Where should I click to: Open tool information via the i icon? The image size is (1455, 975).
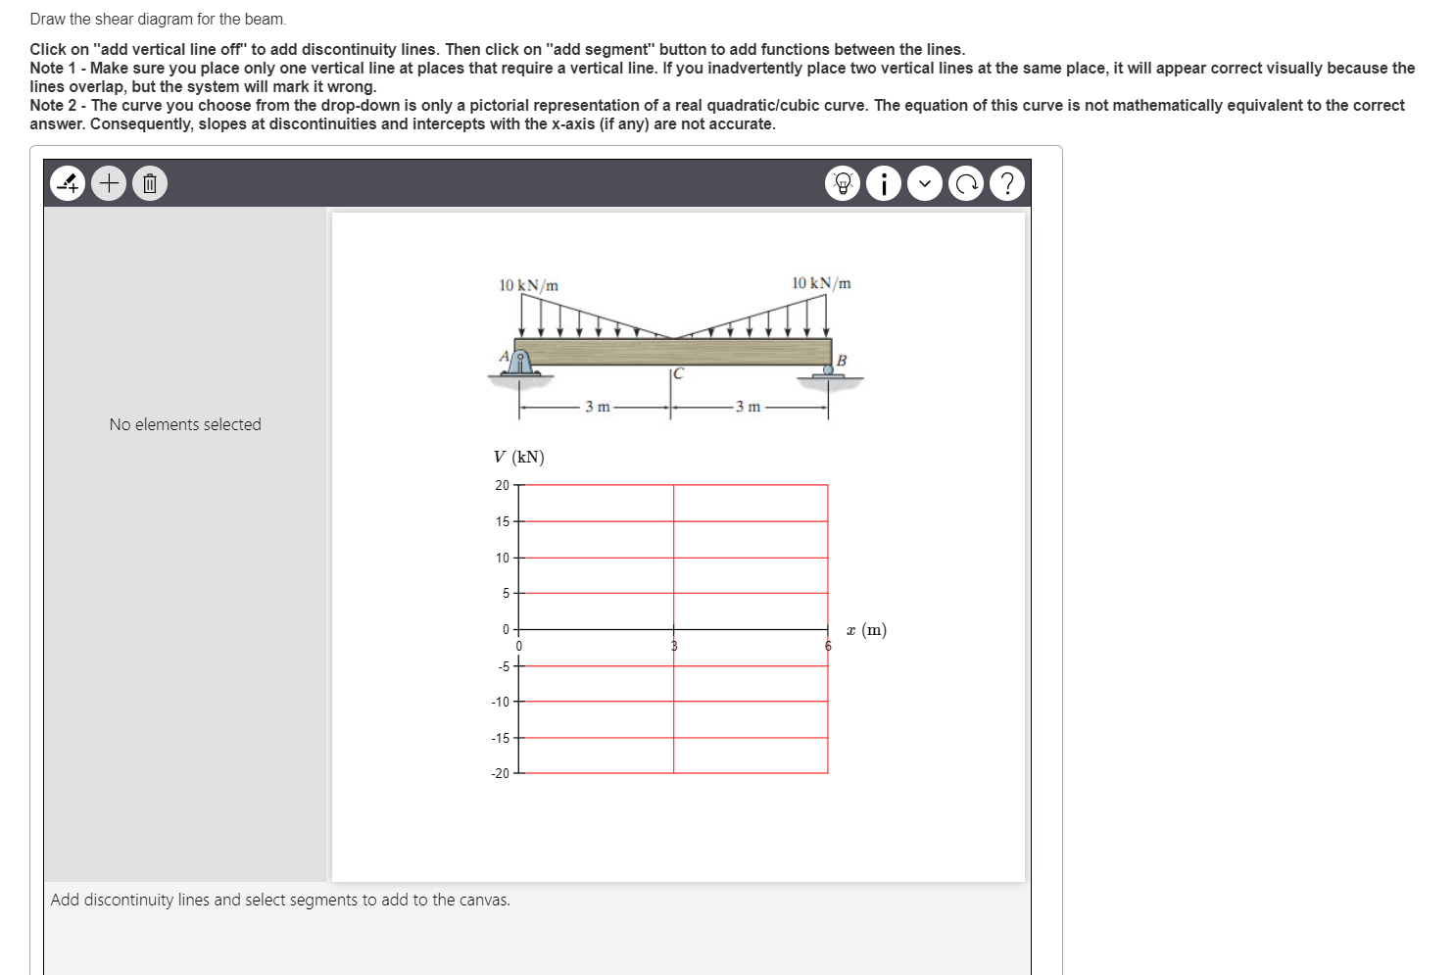(x=883, y=182)
